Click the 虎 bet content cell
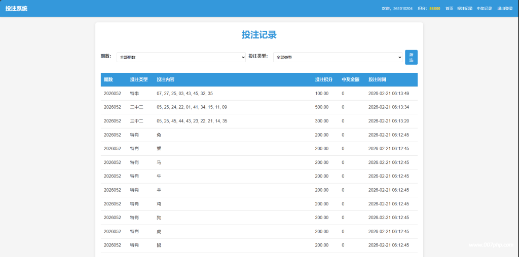This screenshot has height=257, width=519. coord(159,232)
